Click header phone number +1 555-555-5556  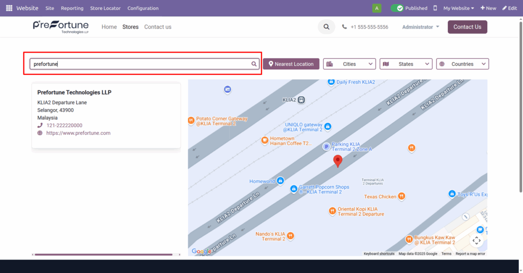[x=369, y=27]
